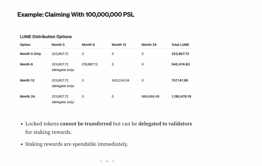
Task: Select the 1,190,476.19 total value
Action: click(181, 96)
